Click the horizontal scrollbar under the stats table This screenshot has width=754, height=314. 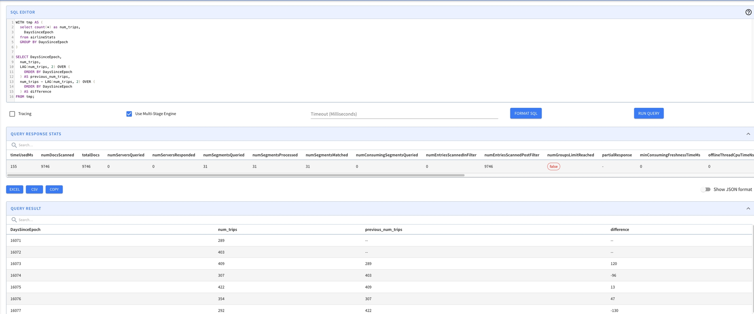[236, 175]
